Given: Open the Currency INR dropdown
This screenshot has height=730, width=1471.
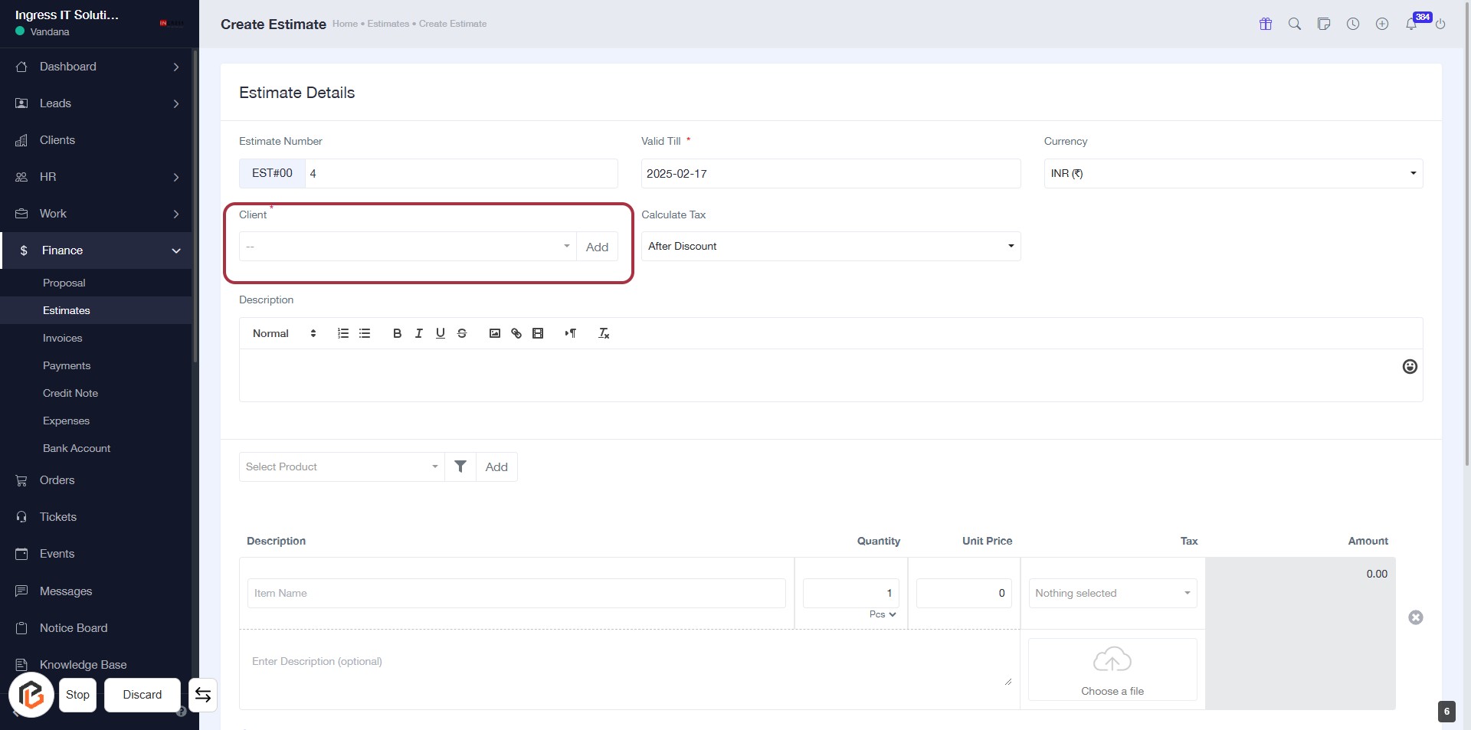Looking at the screenshot, I should (1233, 173).
